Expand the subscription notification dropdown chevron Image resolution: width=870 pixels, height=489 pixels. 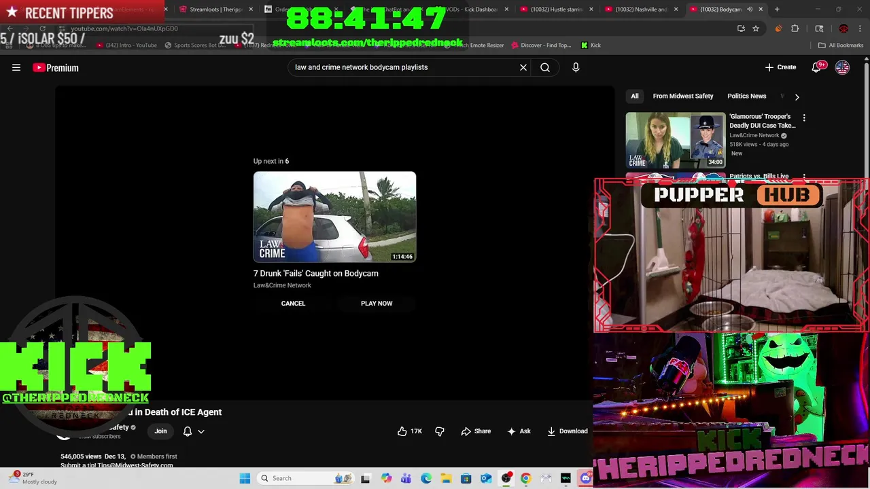(x=201, y=431)
